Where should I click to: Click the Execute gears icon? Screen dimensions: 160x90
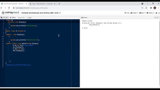click(x=1, y=17)
